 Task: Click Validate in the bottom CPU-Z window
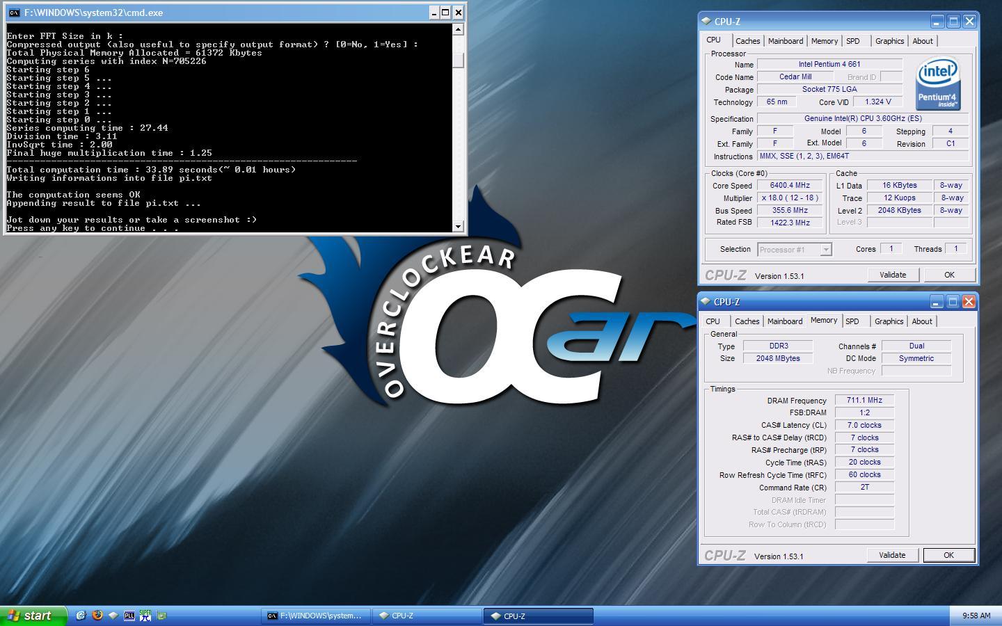892,555
